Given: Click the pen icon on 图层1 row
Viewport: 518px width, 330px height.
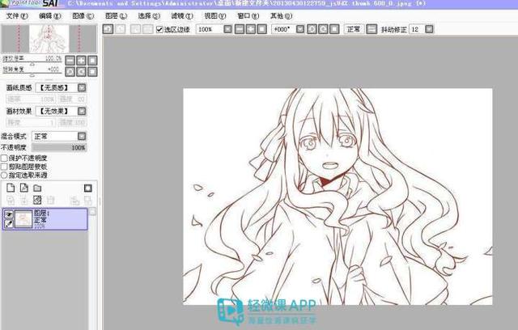Looking at the screenshot, I should click(9, 224).
